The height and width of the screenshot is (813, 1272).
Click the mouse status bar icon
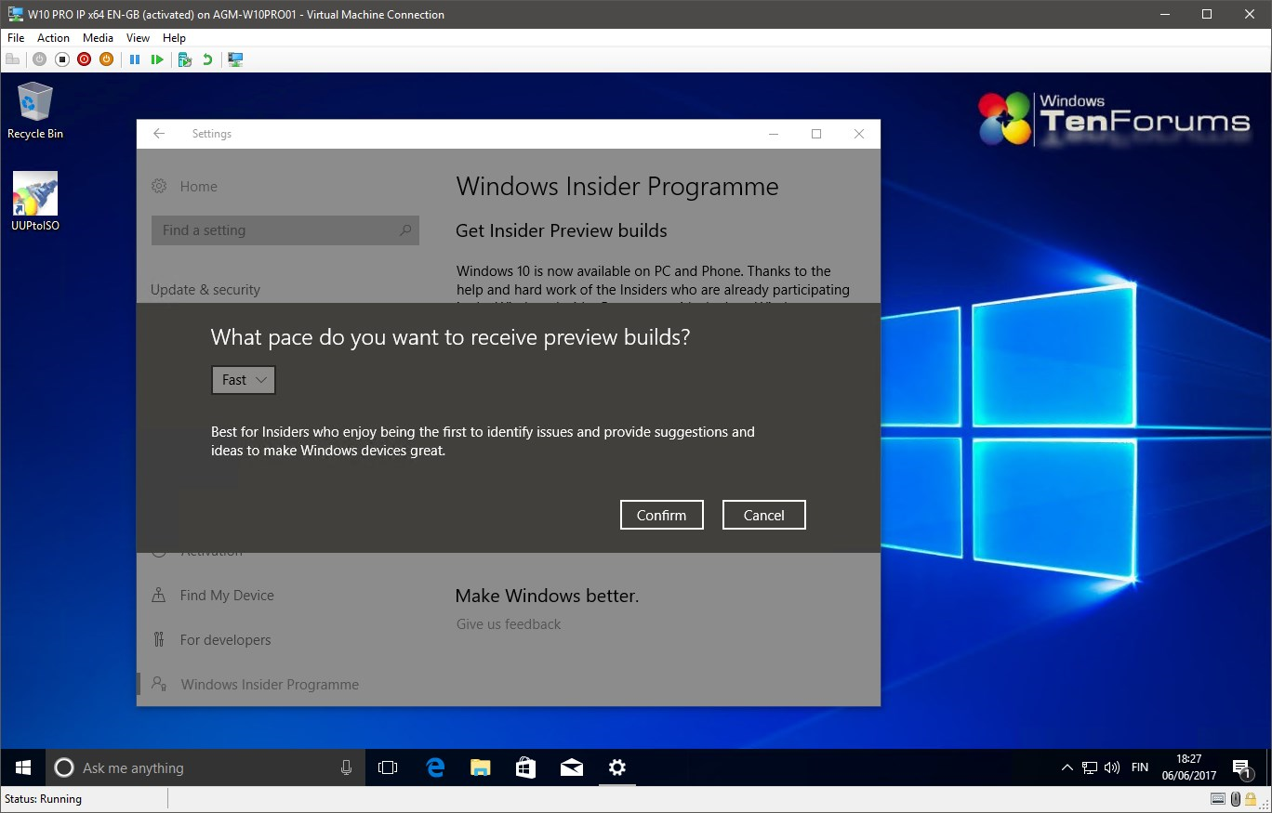[x=1236, y=799]
